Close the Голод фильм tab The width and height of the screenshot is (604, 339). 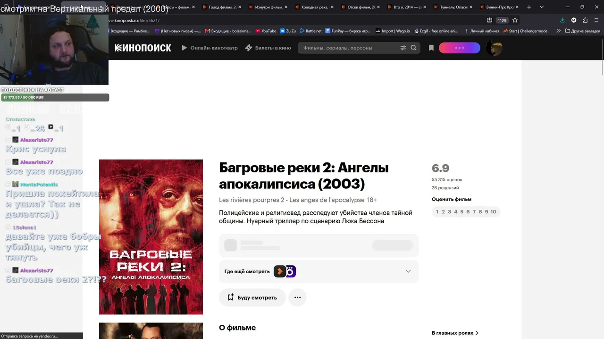[240, 7]
